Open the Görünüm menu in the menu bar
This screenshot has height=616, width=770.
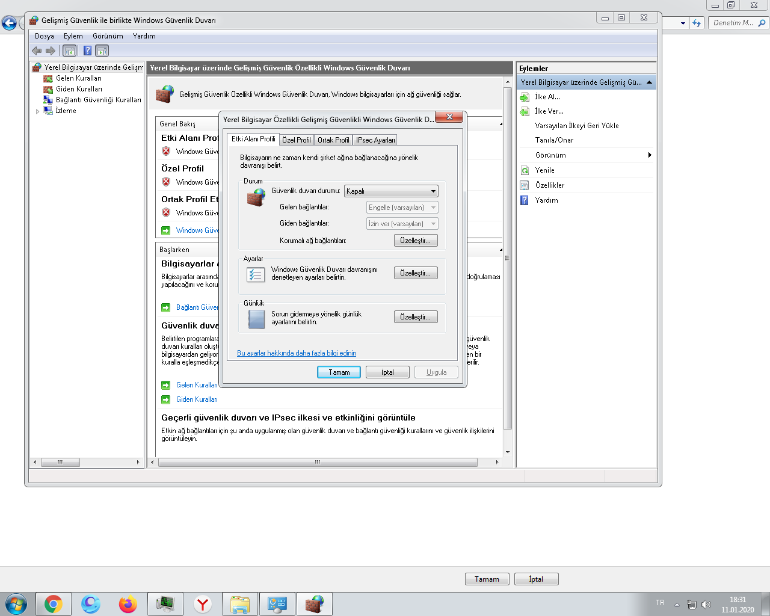click(x=108, y=36)
